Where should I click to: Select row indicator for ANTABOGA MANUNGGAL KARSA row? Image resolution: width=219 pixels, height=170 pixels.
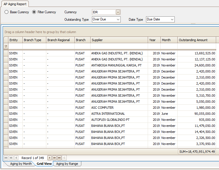click(6, 65)
